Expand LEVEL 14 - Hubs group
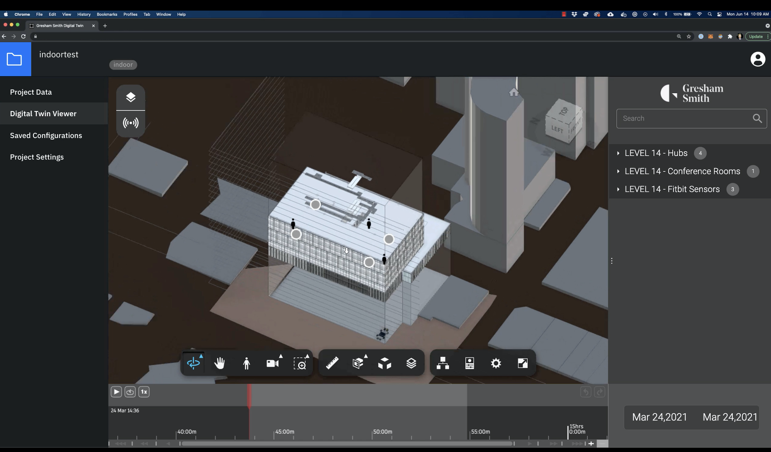The image size is (771, 452). [x=618, y=153]
